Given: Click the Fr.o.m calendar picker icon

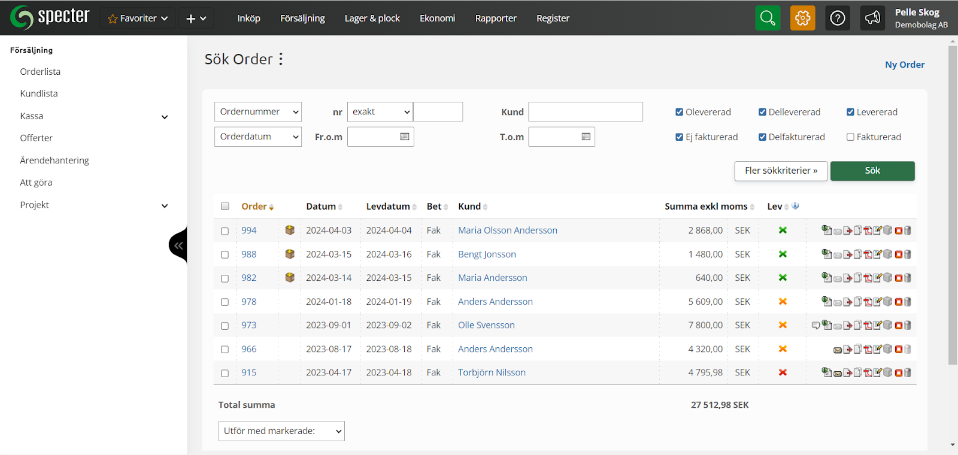Looking at the screenshot, I should click(x=405, y=136).
